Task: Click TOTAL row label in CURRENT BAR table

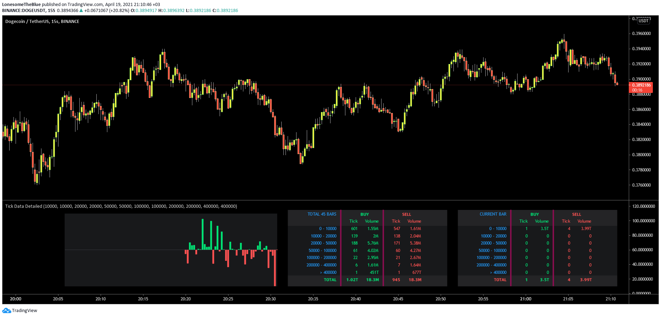Action: coord(500,280)
